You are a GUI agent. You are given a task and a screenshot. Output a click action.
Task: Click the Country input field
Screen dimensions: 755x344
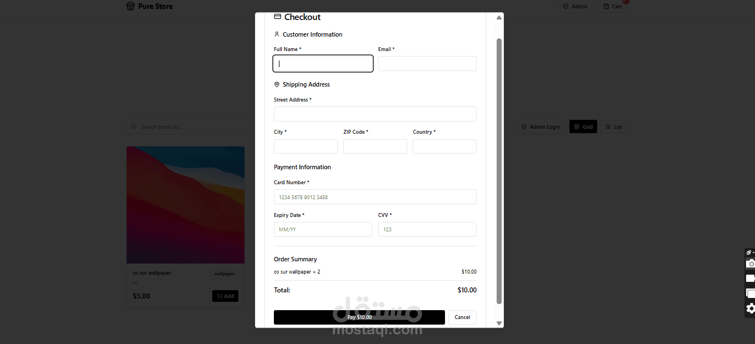[x=444, y=146]
